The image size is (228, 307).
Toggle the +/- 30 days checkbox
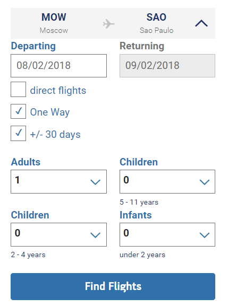[18, 133]
